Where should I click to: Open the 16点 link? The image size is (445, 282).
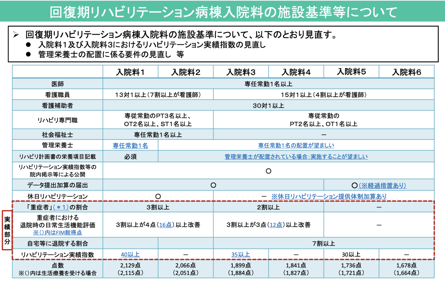pos(165,225)
